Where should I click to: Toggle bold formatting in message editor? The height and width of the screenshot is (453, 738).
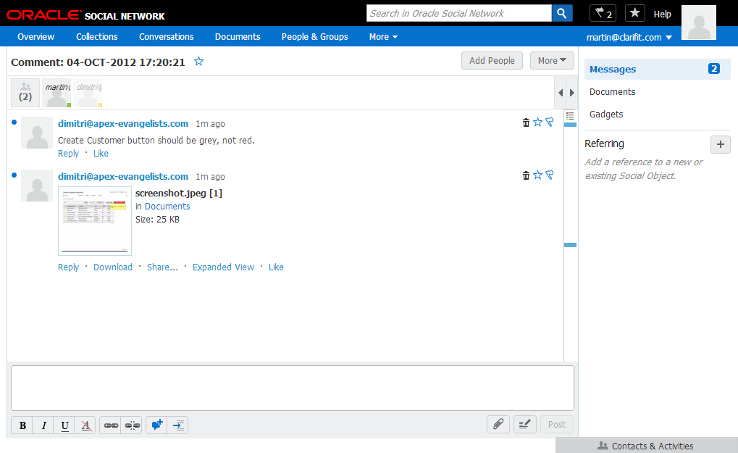click(x=22, y=425)
